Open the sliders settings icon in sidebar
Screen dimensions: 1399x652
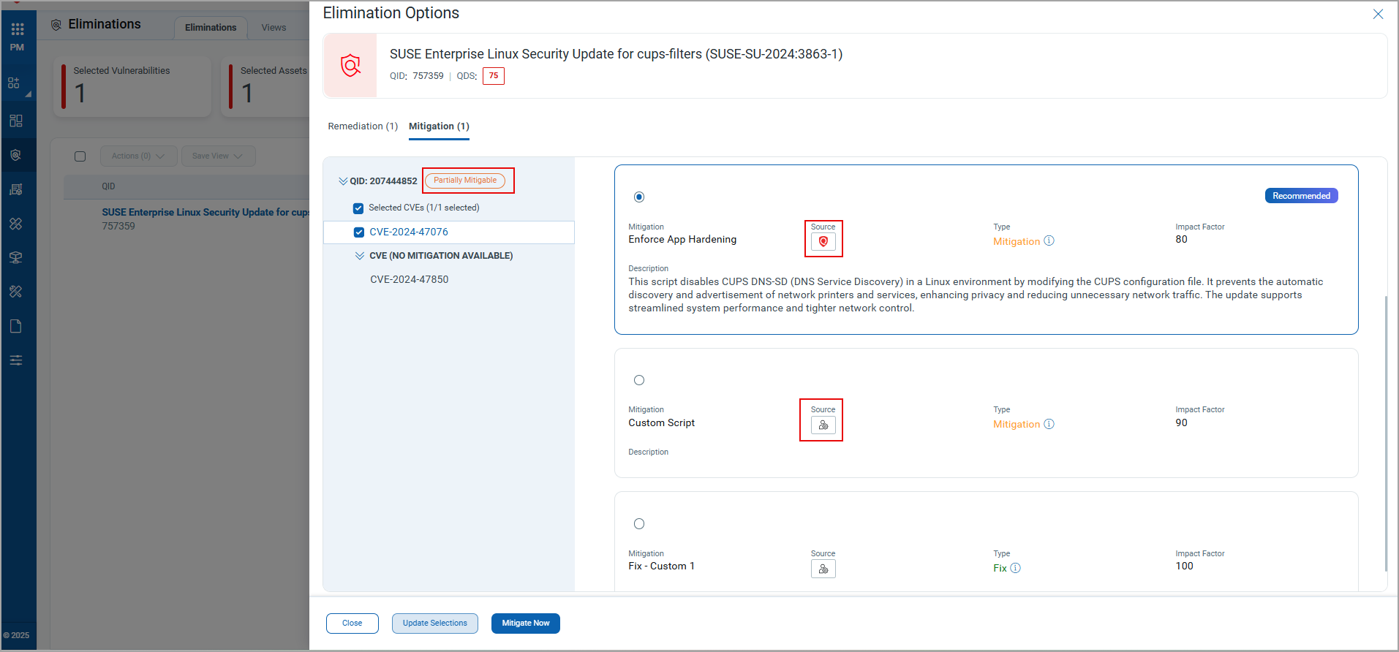click(x=16, y=360)
